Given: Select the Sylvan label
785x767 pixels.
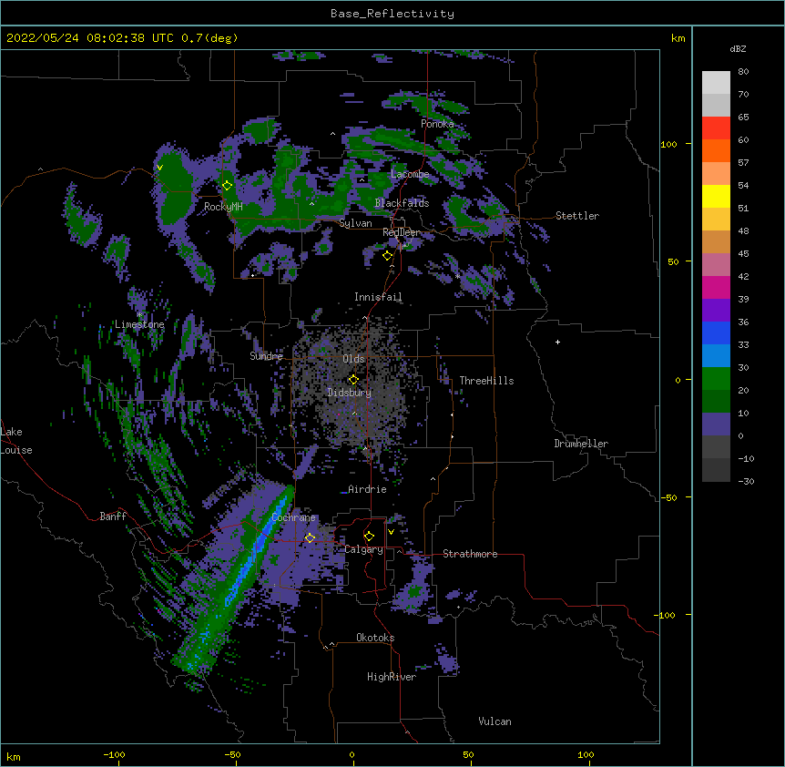Looking at the screenshot, I should coord(355,223).
